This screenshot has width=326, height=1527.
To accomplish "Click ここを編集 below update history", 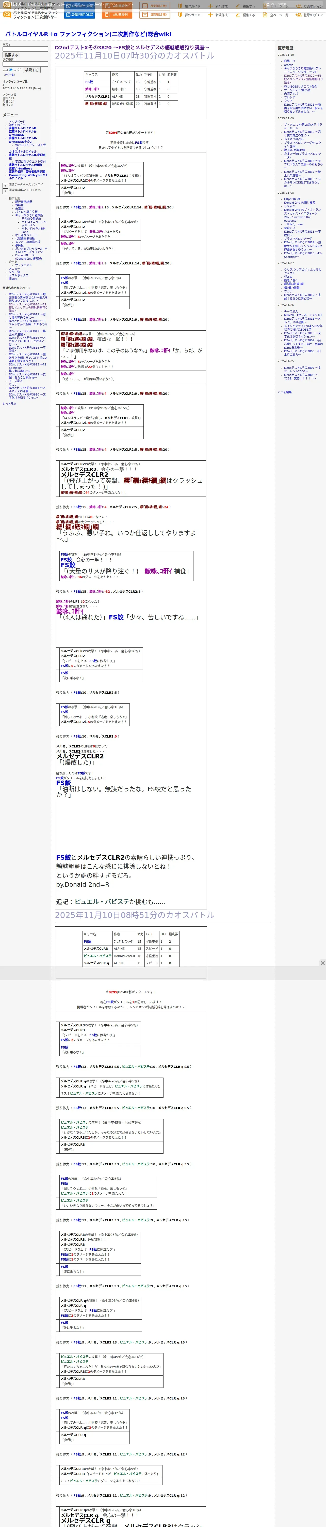I will tap(285, 392).
